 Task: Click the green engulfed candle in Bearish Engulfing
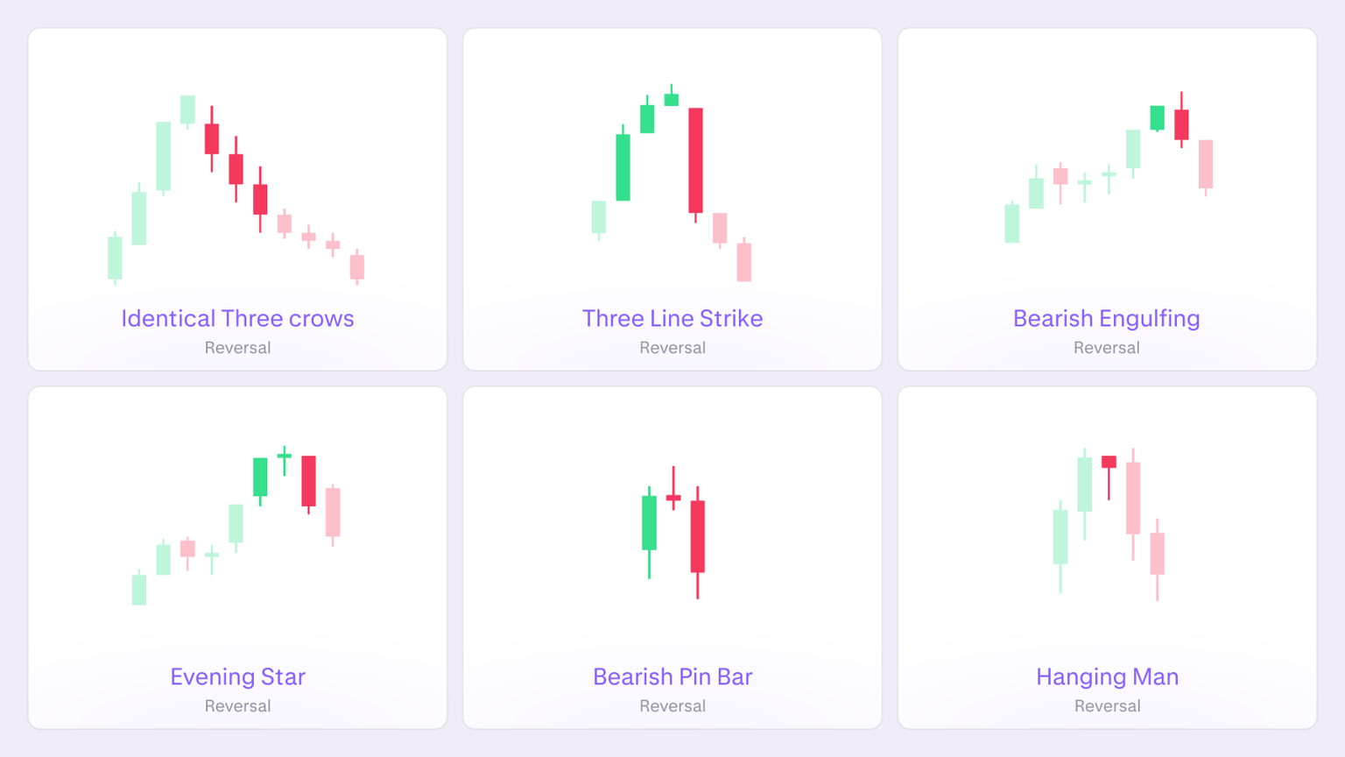click(x=1158, y=118)
